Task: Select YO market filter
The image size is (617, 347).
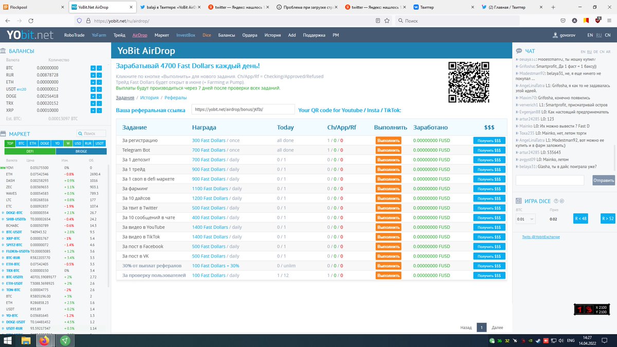Action: coord(58,143)
